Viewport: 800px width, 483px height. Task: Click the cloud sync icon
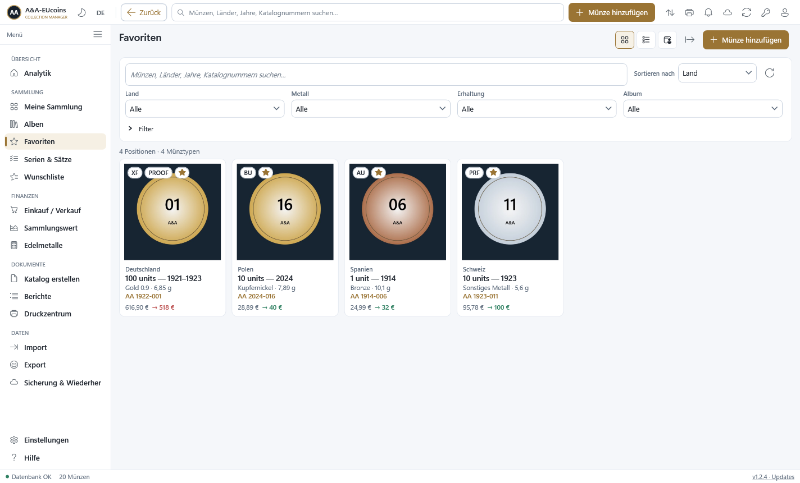(728, 12)
